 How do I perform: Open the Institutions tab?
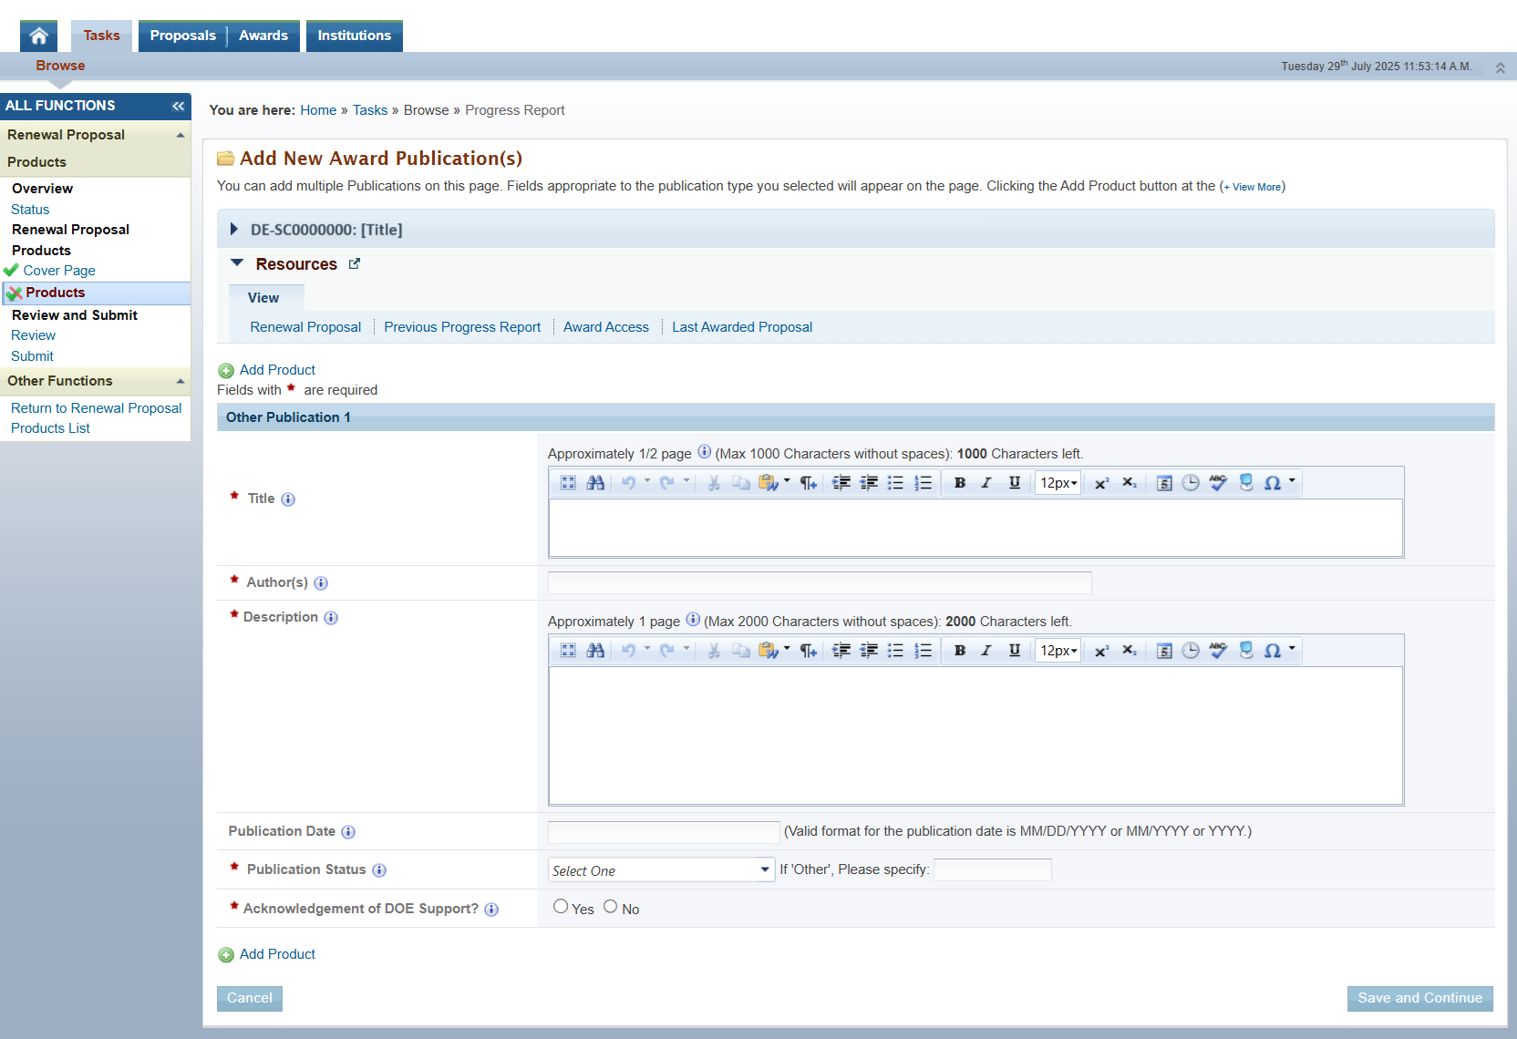pos(354,36)
